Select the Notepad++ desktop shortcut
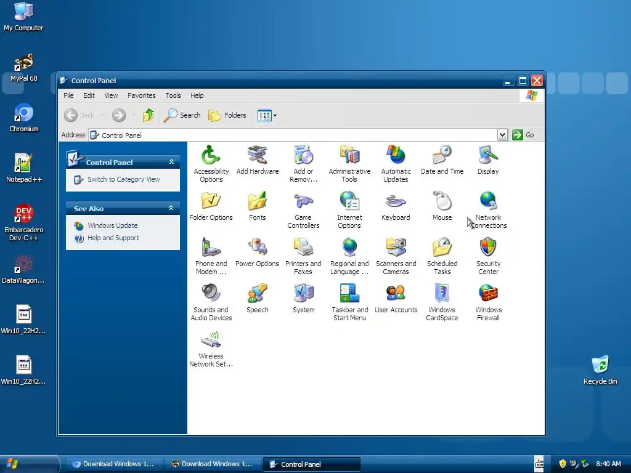 pyautogui.click(x=23, y=168)
